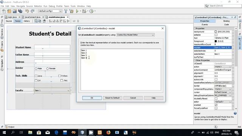Switch to the login.java tab
Image resolution: width=242 pixels, height=136 pixels.
click(12, 17)
